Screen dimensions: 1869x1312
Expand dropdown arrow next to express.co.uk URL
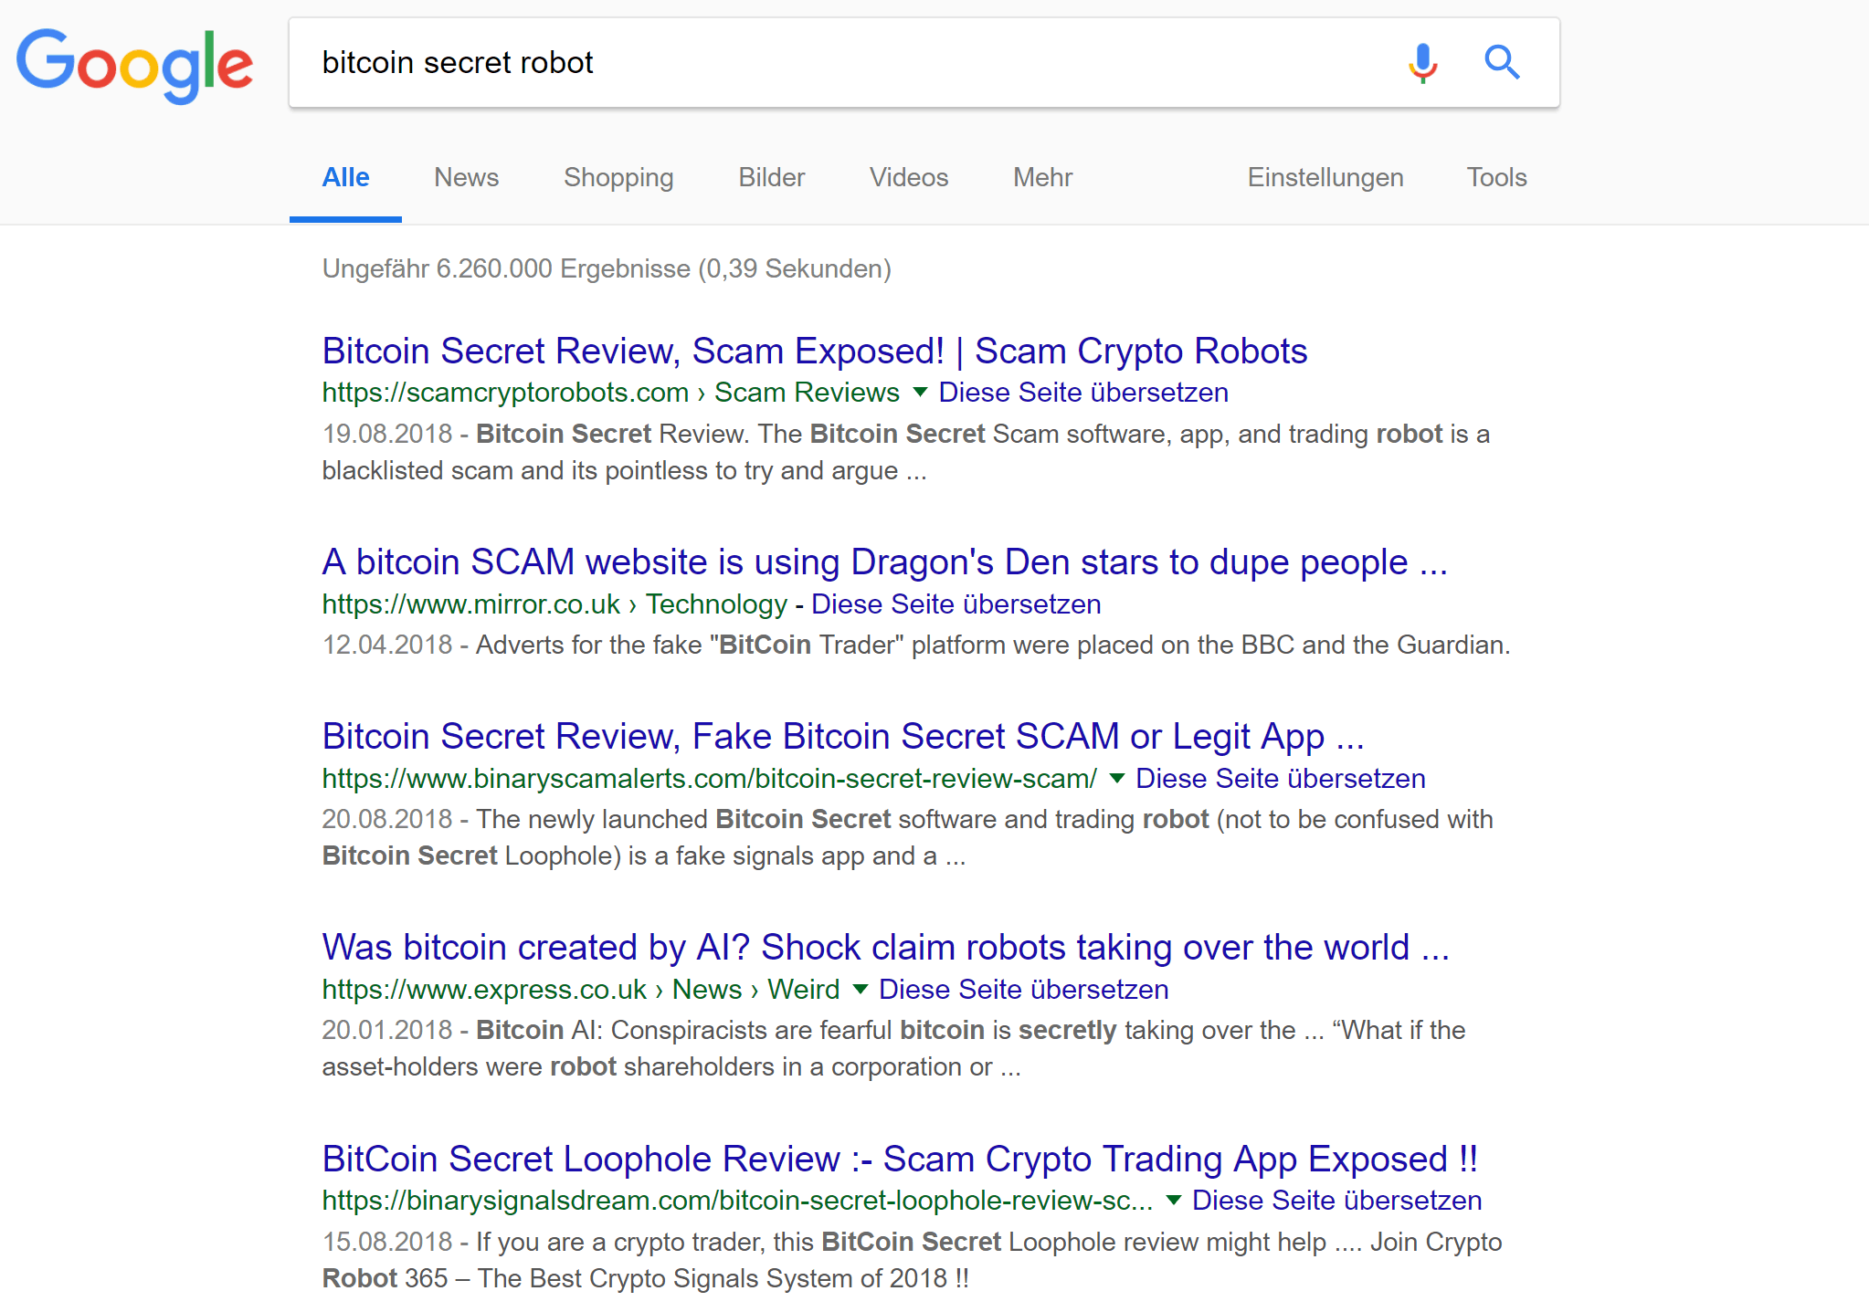pos(860,990)
